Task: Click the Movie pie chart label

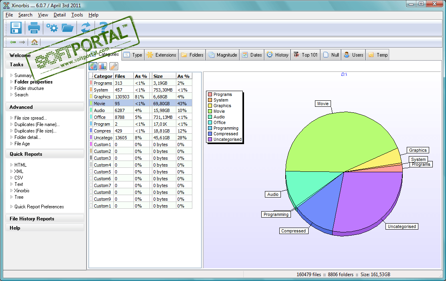Action: (323, 104)
